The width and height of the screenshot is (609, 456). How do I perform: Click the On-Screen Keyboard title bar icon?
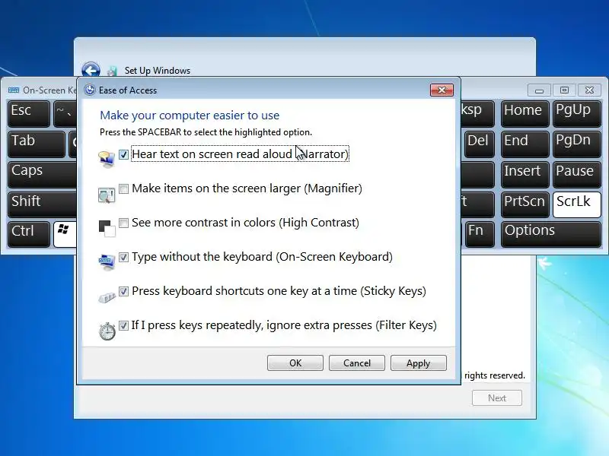(x=14, y=90)
